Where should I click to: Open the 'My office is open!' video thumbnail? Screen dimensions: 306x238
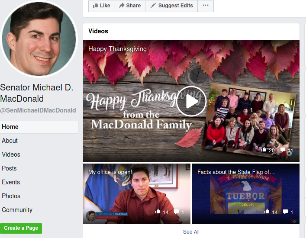tap(137, 193)
